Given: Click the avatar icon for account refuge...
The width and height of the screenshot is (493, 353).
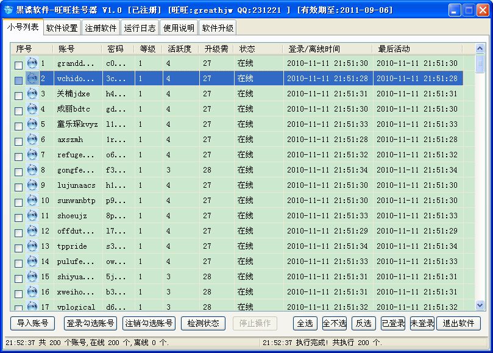Looking at the screenshot, I should pos(32,155).
